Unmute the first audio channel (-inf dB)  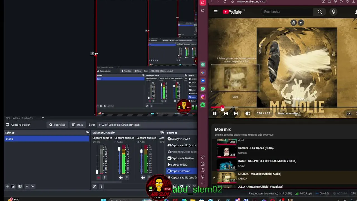point(99,178)
